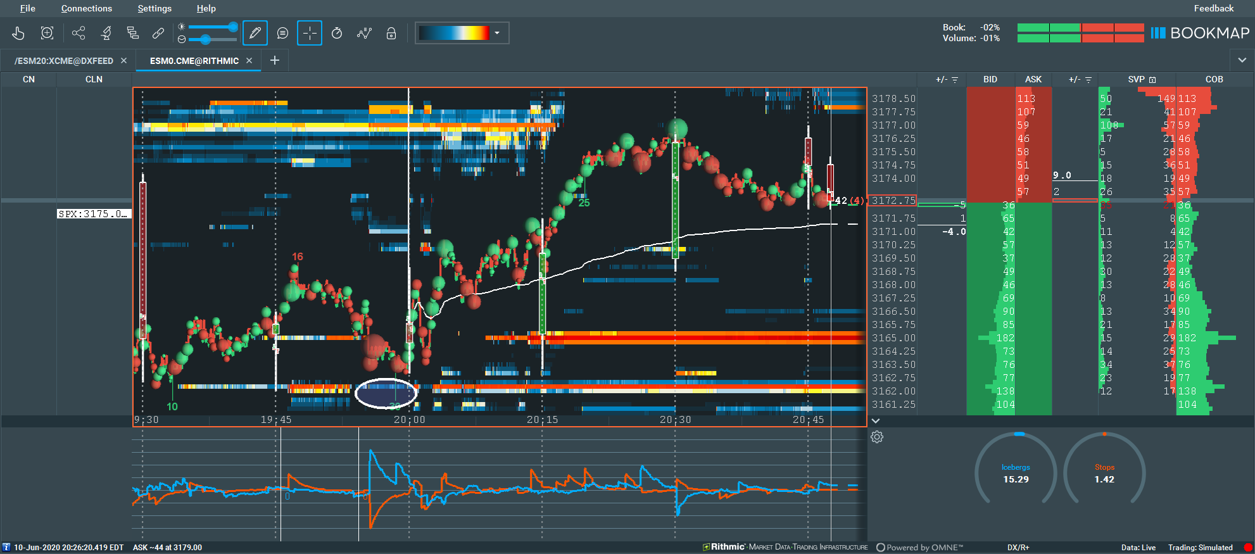The height and width of the screenshot is (554, 1255).
Task: Toggle the pencil drawing mode
Action: click(x=255, y=33)
